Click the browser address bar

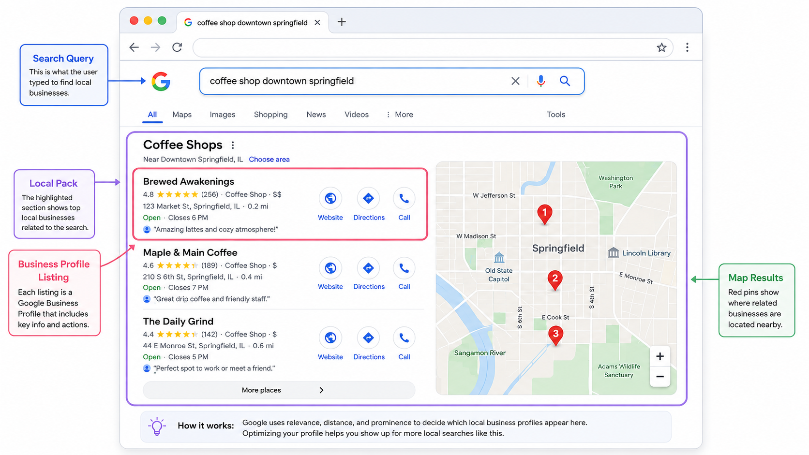click(x=433, y=47)
